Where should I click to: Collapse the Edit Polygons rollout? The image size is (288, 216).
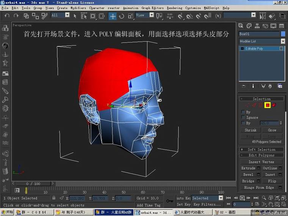[x=261, y=155]
